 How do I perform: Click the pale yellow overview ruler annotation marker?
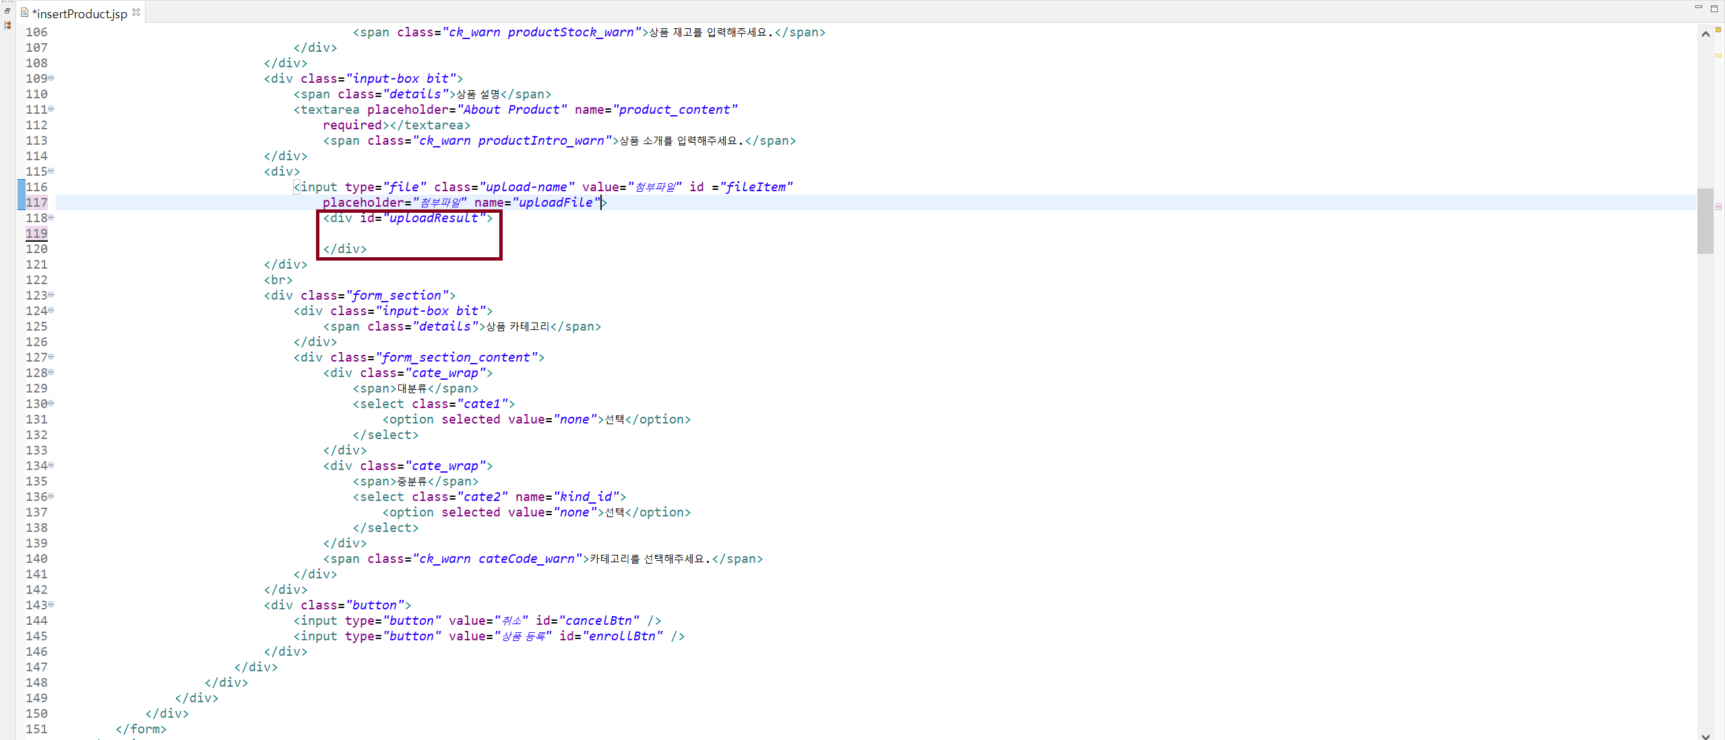pos(1718,55)
